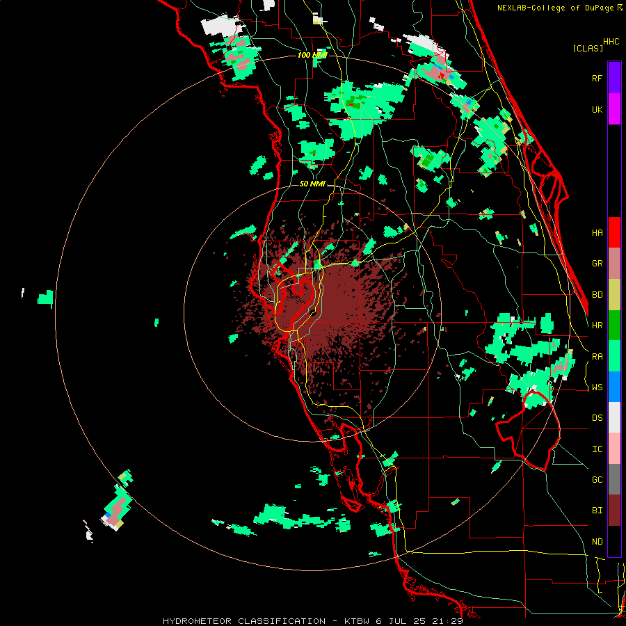This screenshot has width=626, height=626.
Task: Click the DS legend label
Action: click(x=597, y=418)
